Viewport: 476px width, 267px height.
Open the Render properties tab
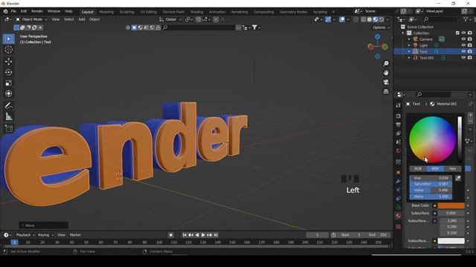[399, 116]
